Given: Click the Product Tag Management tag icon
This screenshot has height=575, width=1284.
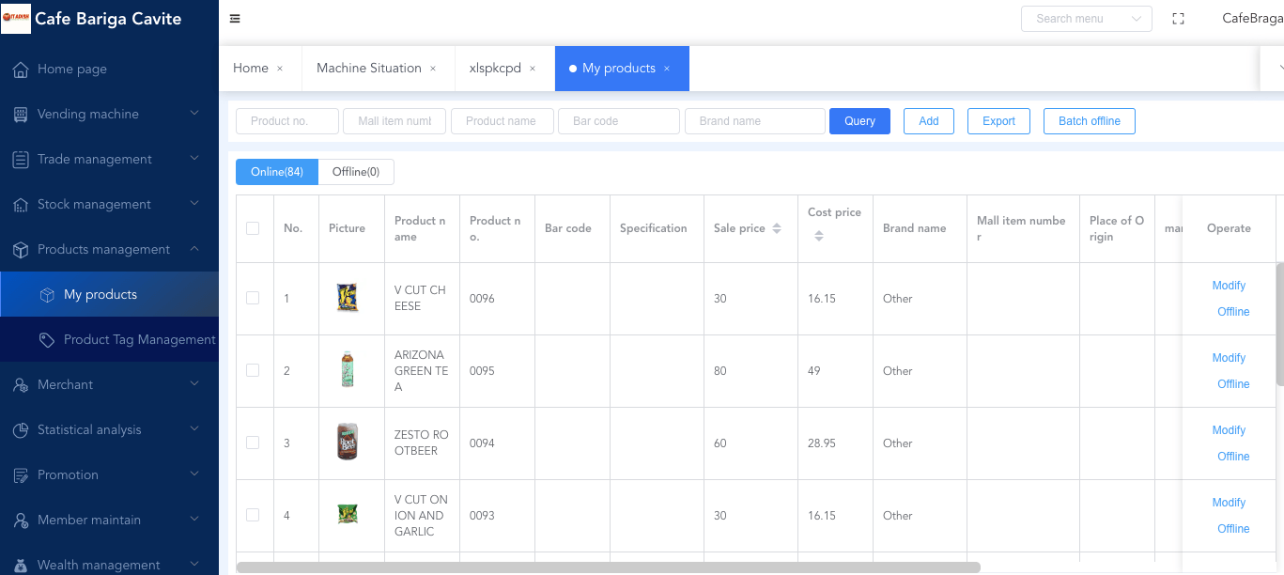Looking at the screenshot, I should pyautogui.click(x=47, y=340).
